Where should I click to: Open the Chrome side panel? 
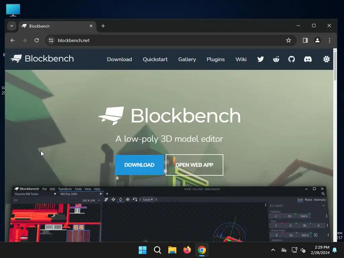(x=305, y=40)
